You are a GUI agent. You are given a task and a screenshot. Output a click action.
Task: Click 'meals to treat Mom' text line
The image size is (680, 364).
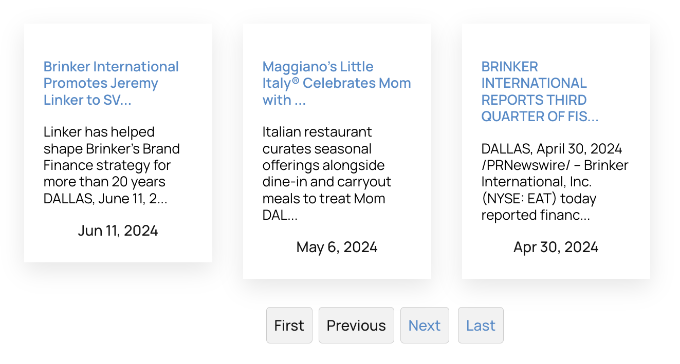pyautogui.click(x=323, y=198)
